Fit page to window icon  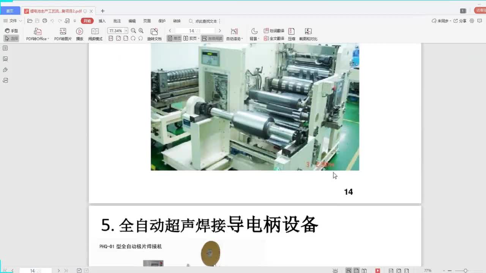pos(118,38)
